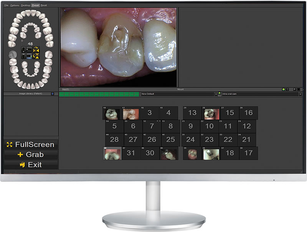Click the FullScreen button
Screen dimensions: 307x232
coord(31,144)
